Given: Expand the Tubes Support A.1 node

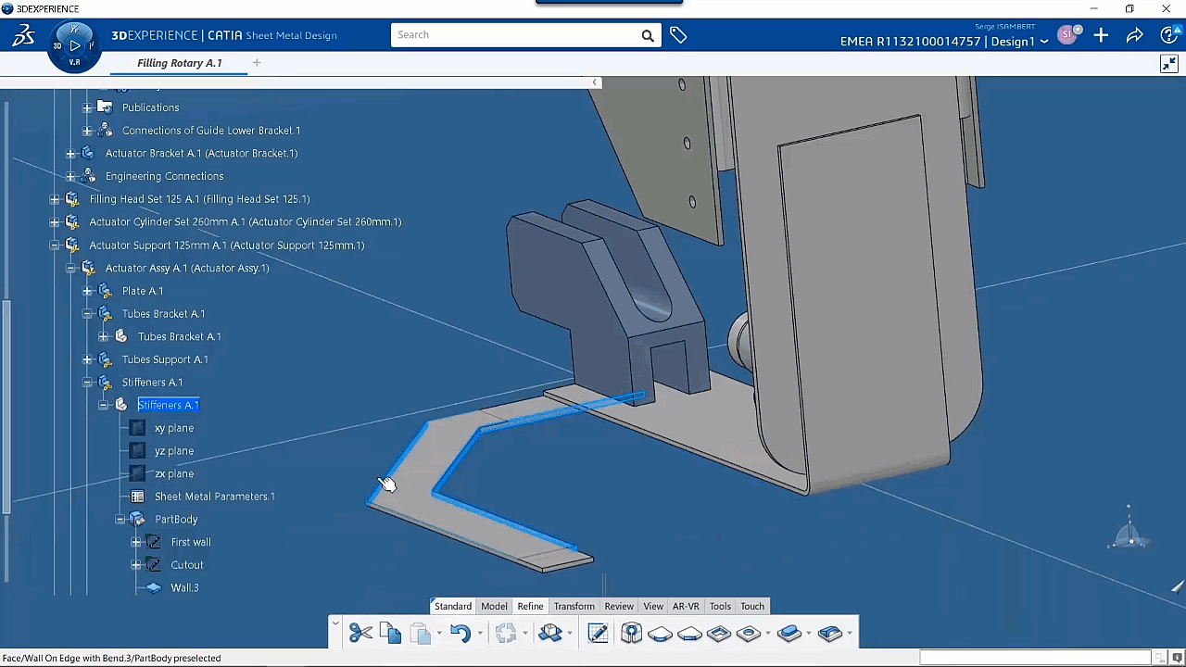Looking at the screenshot, I should [x=87, y=359].
